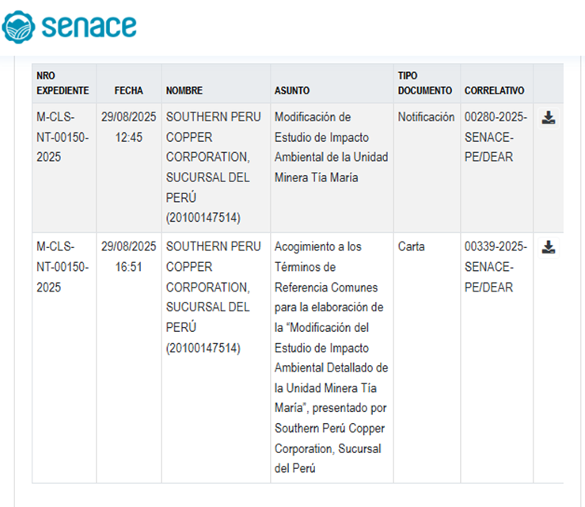
Task: Download the Notificación document 00280-2025
Action: (x=549, y=118)
